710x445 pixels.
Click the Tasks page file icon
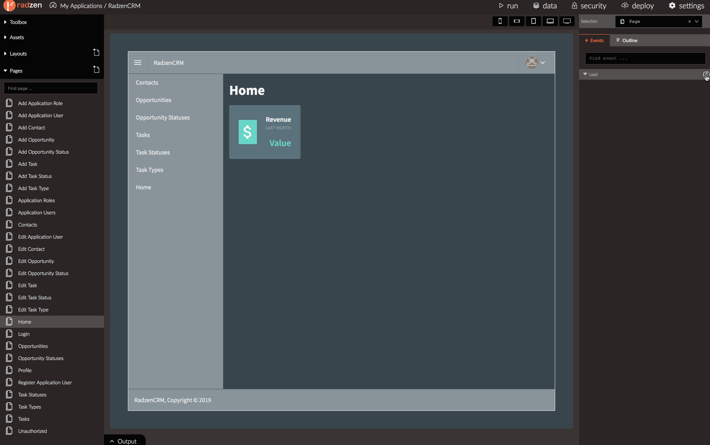click(x=9, y=418)
